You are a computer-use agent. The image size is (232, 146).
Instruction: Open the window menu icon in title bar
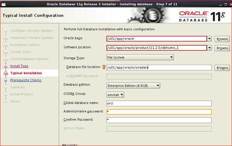click(4, 4)
